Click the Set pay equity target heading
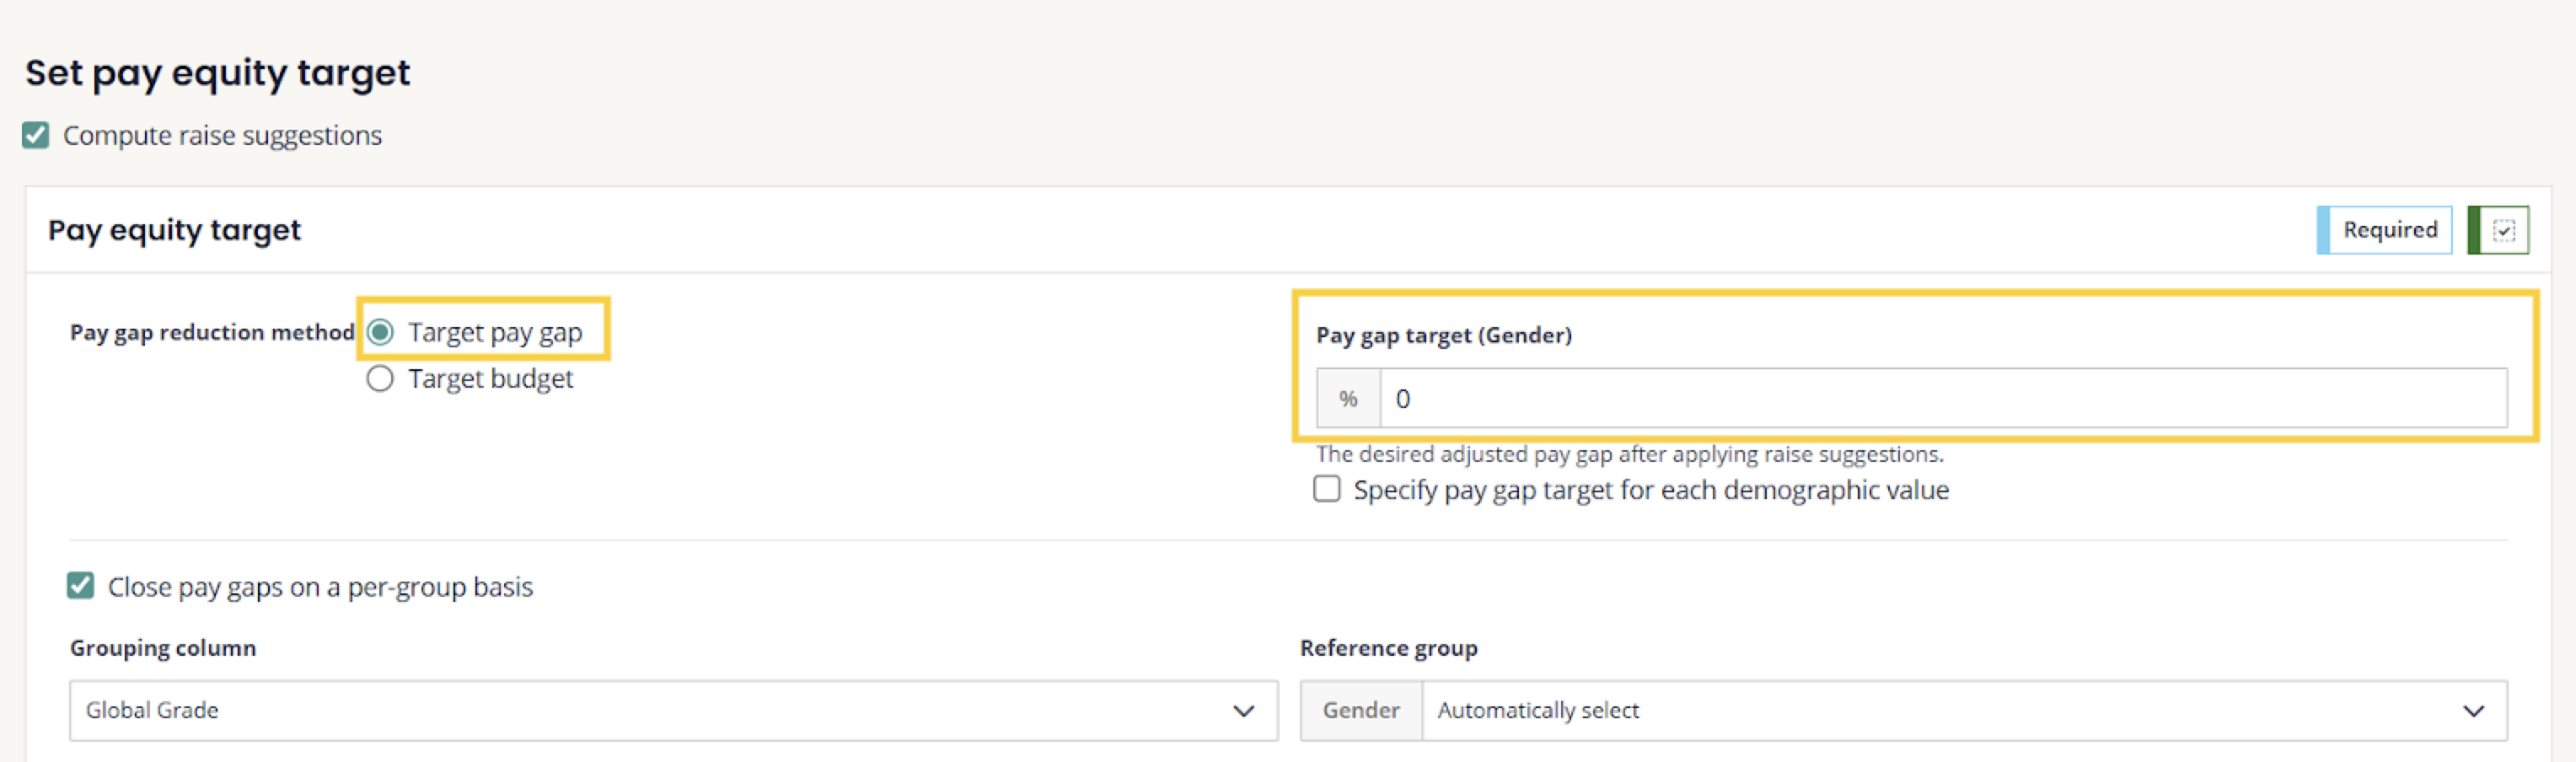The image size is (2576, 762). 217,73
